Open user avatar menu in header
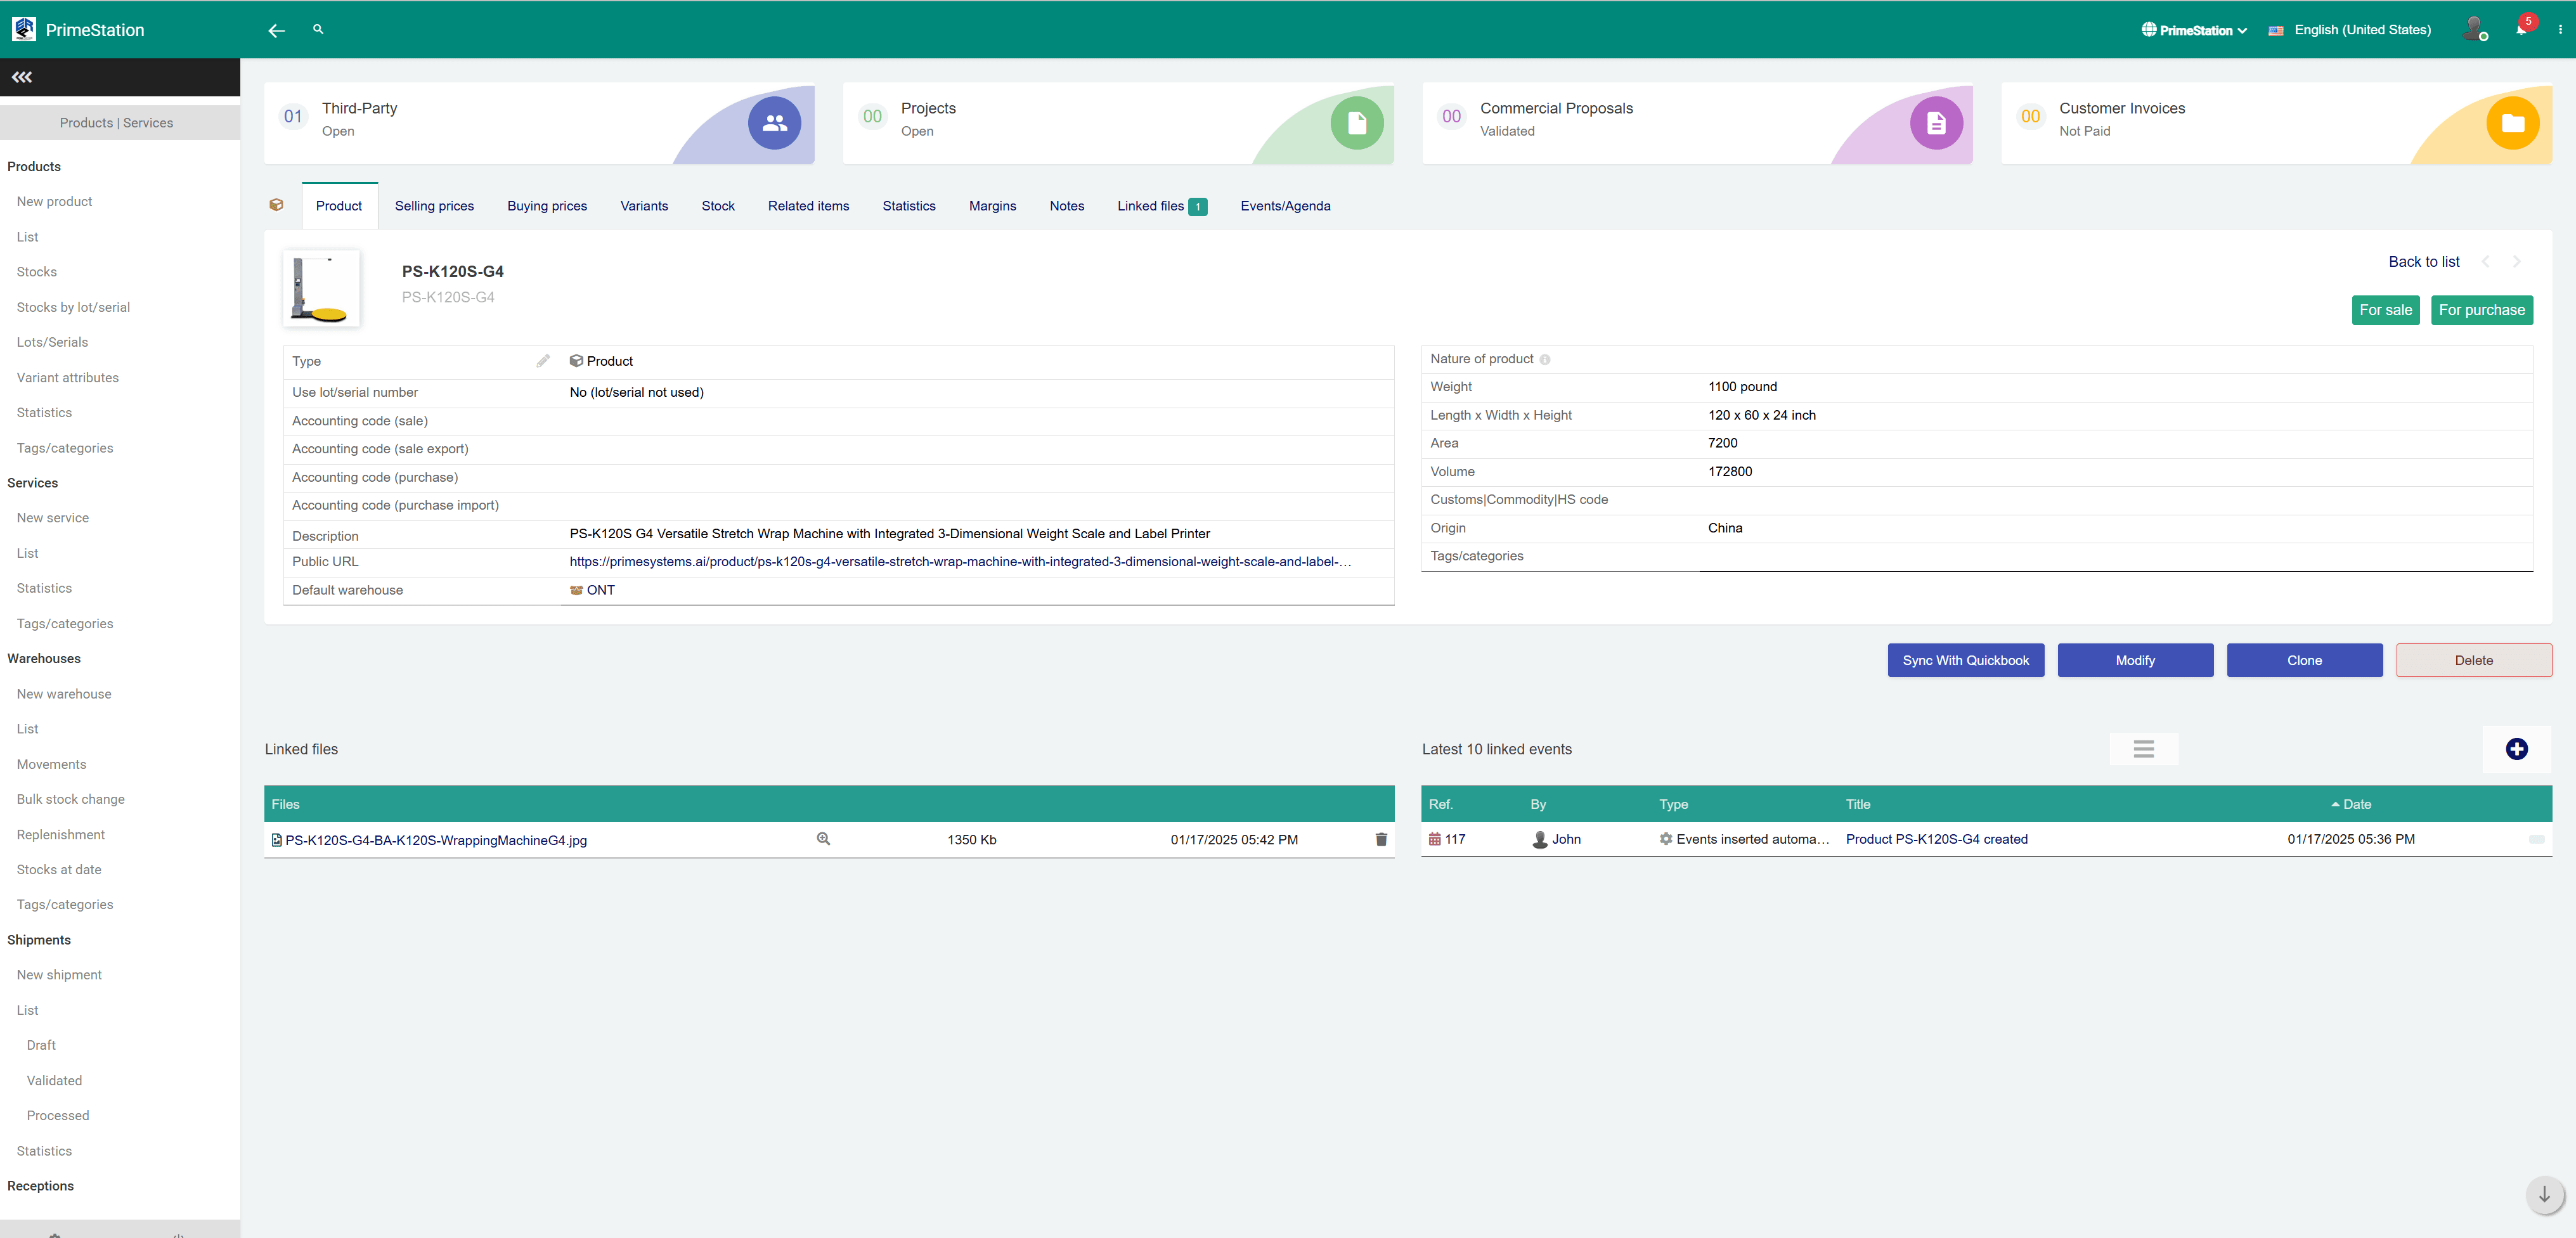Screen dimensions: 2576x1238 pyautogui.click(x=2474, y=29)
